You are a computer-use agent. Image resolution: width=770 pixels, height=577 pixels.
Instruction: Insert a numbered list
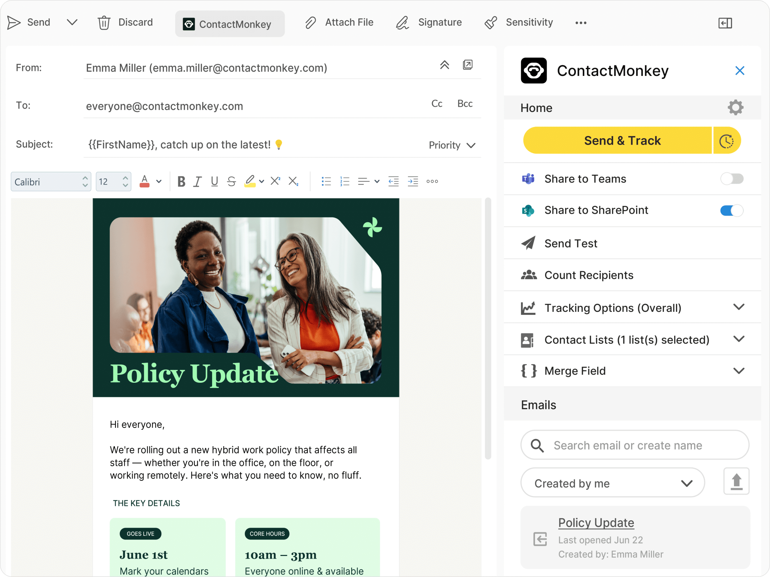coord(344,181)
